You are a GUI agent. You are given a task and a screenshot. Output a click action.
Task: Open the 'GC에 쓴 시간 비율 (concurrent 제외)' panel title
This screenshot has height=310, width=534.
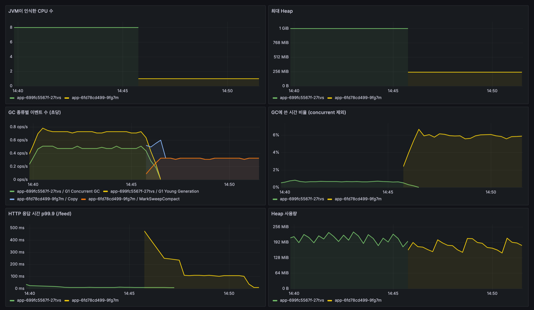pos(309,112)
